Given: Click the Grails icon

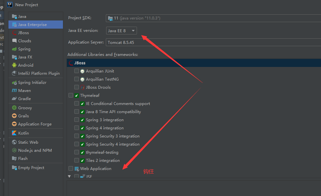Looking at the screenshot, I should click(14, 116).
